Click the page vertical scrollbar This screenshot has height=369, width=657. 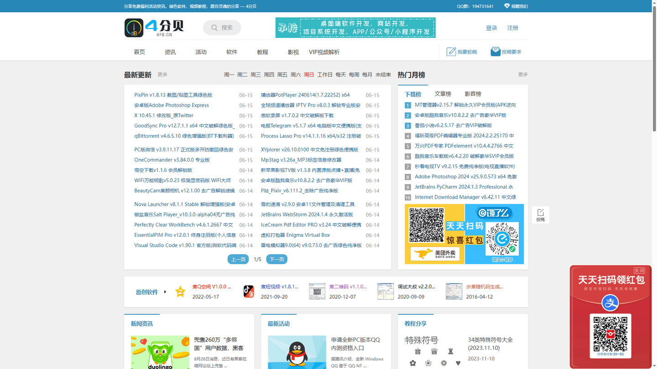pos(654,68)
